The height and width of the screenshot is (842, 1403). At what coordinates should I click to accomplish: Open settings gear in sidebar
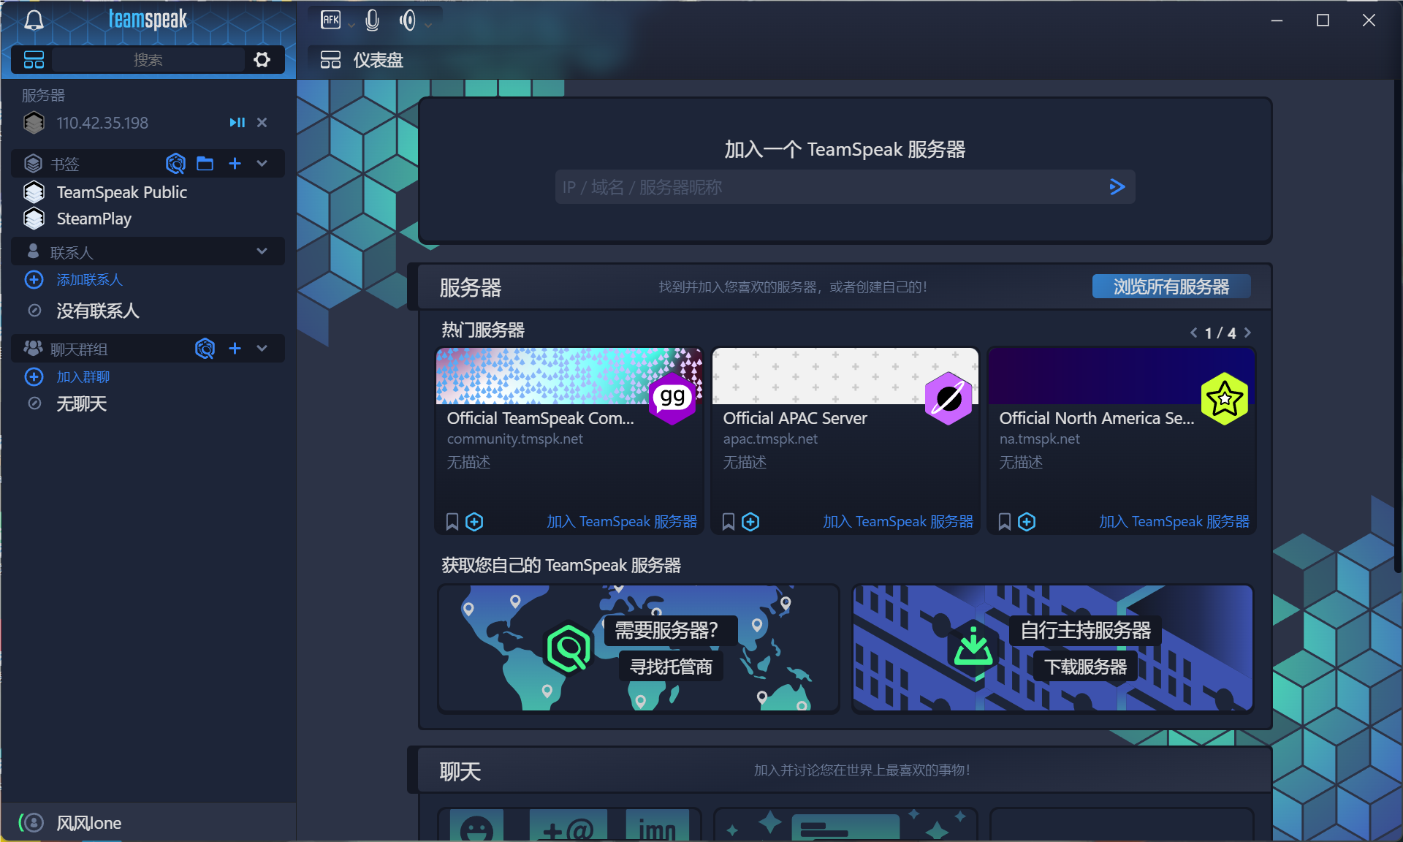pyautogui.click(x=262, y=60)
